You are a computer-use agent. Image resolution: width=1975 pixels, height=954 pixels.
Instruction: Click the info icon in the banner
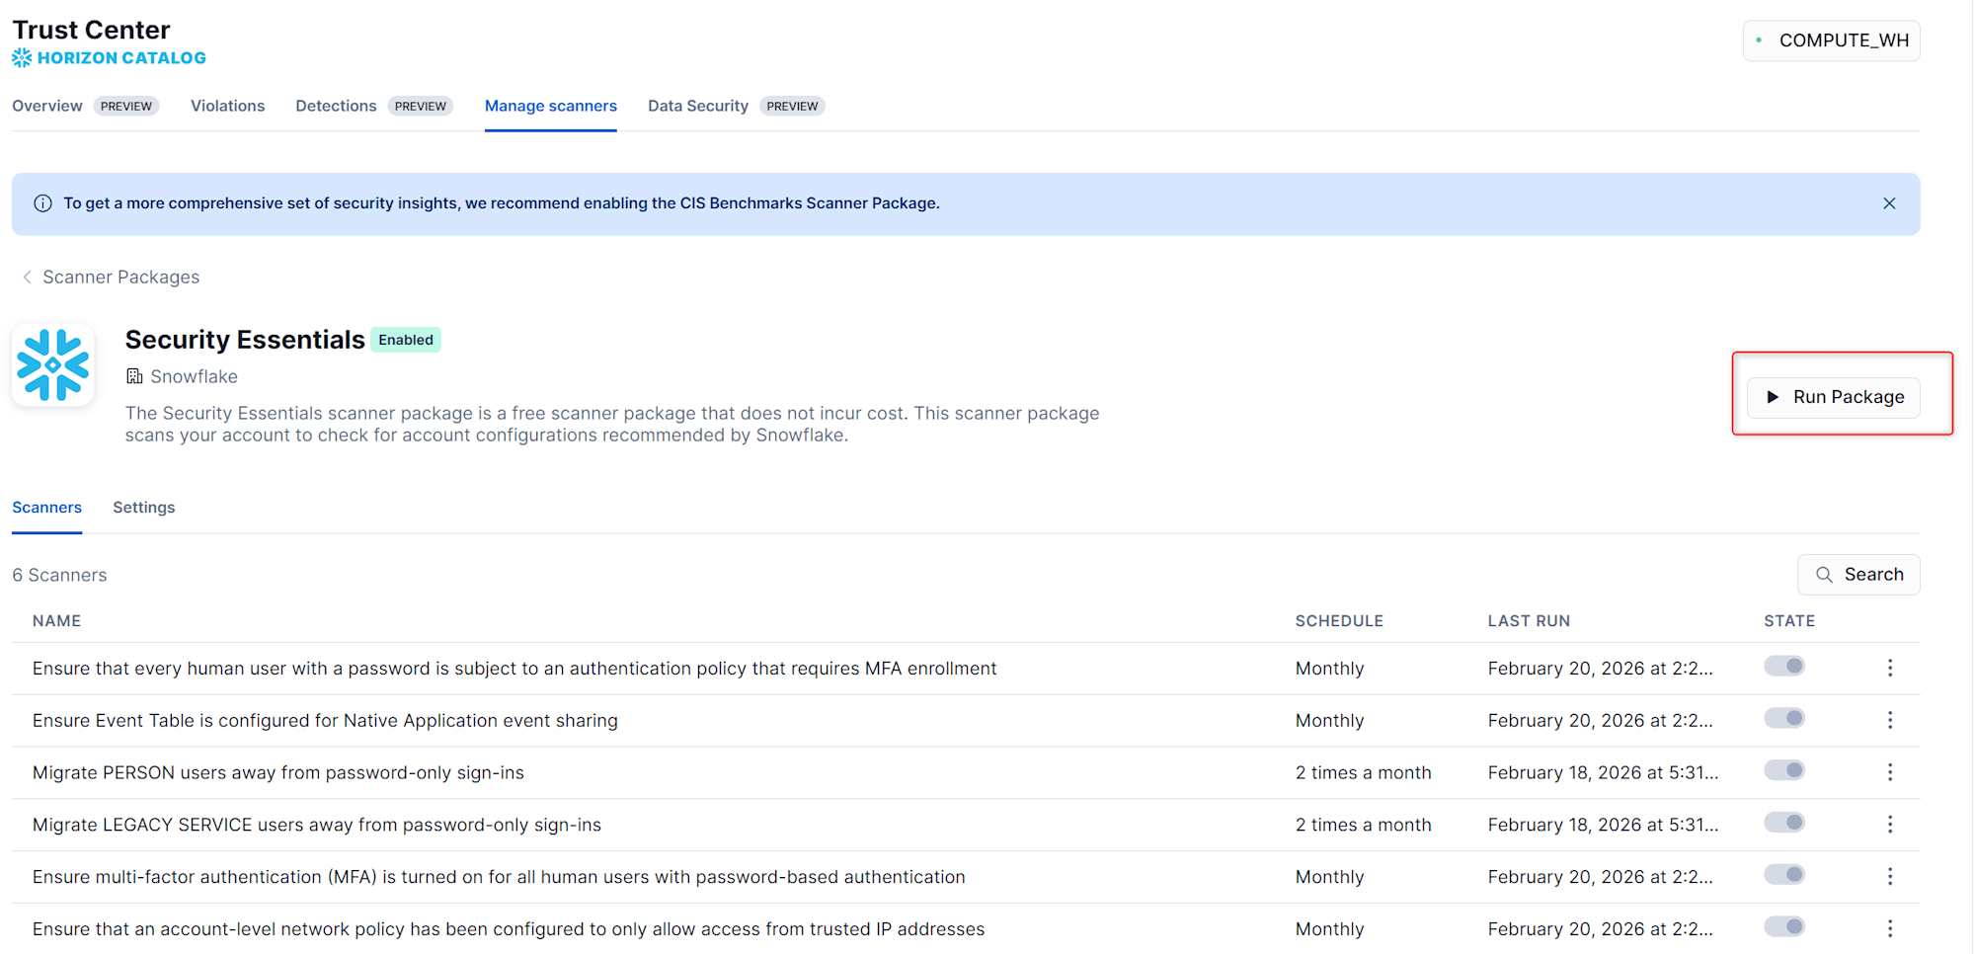tap(42, 203)
